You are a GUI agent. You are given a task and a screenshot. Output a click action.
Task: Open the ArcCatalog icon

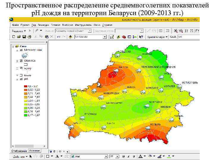(119, 37)
